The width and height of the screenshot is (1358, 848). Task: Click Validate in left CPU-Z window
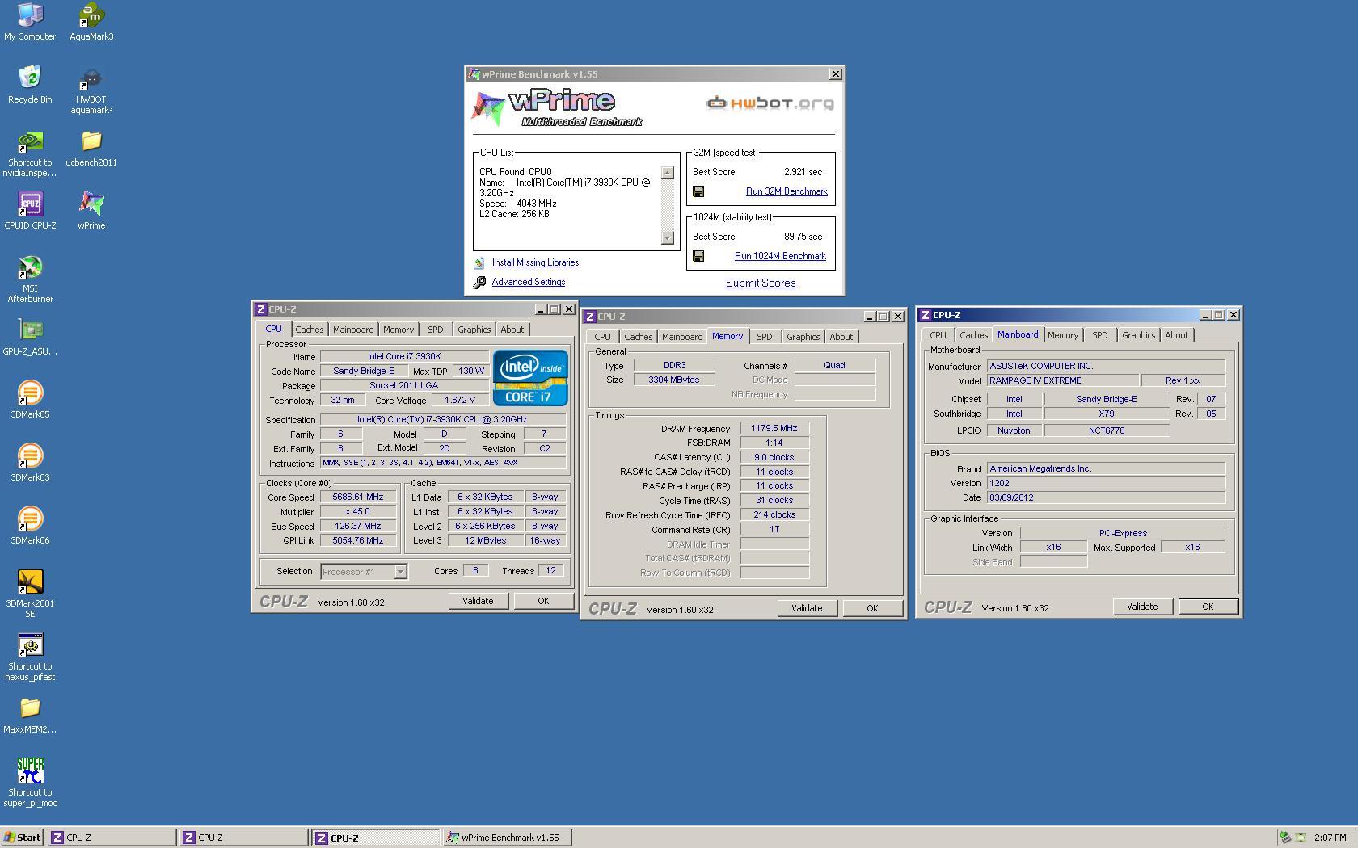click(478, 601)
